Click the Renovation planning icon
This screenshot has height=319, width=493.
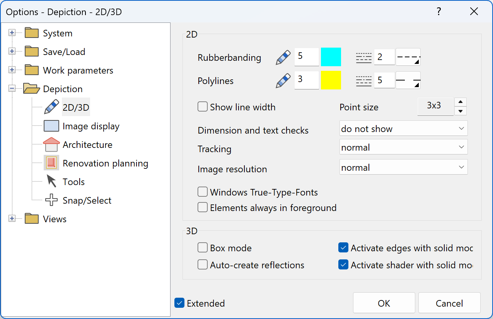(x=51, y=163)
